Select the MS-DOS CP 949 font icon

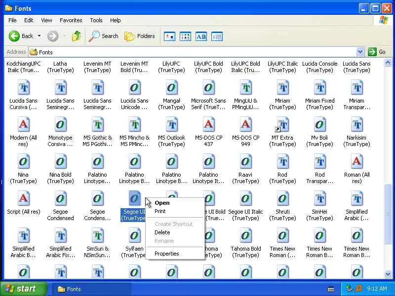coord(245,125)
